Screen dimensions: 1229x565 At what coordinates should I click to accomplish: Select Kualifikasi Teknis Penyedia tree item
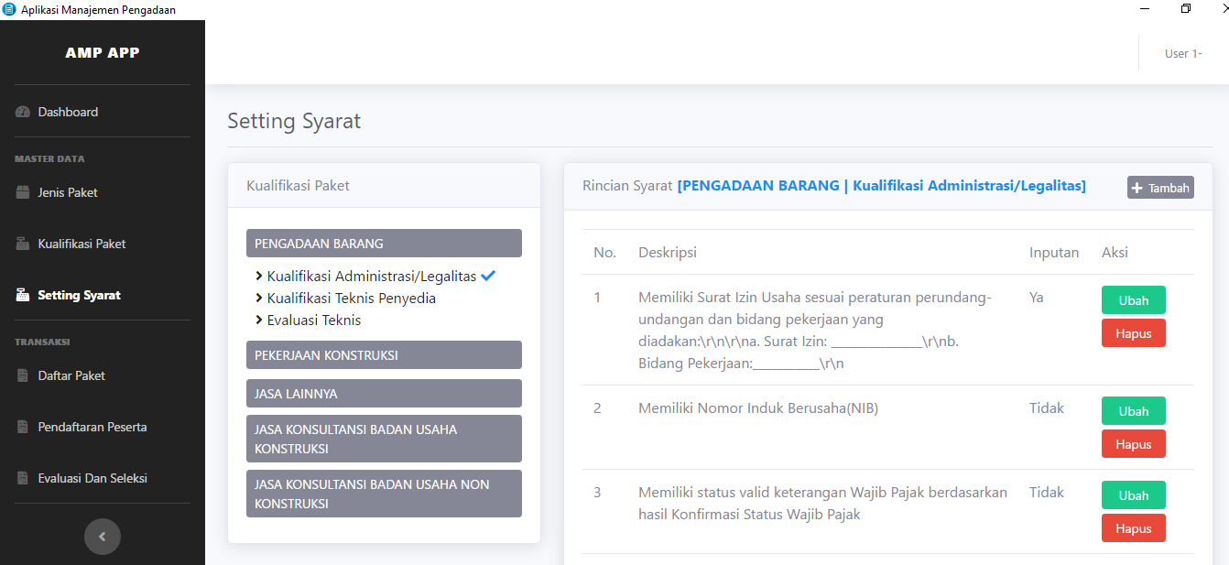coord(351,299)
